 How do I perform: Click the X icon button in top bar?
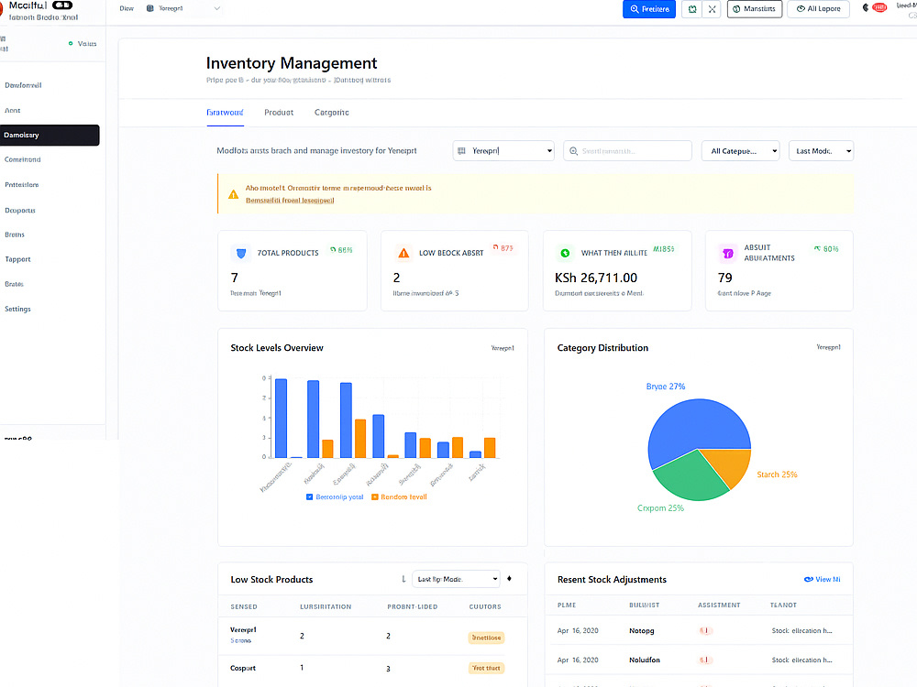(x=712, y=9)
